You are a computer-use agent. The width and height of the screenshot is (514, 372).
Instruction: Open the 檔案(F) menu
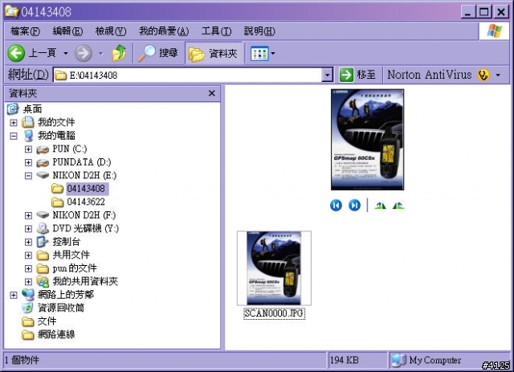point(25,31)
